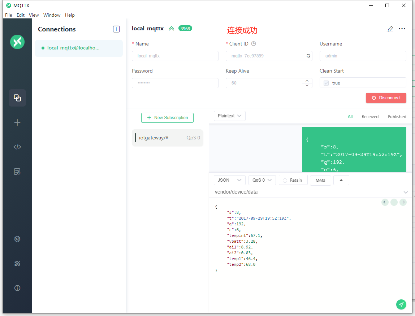Open the three-dots more menu

(402, 29)
